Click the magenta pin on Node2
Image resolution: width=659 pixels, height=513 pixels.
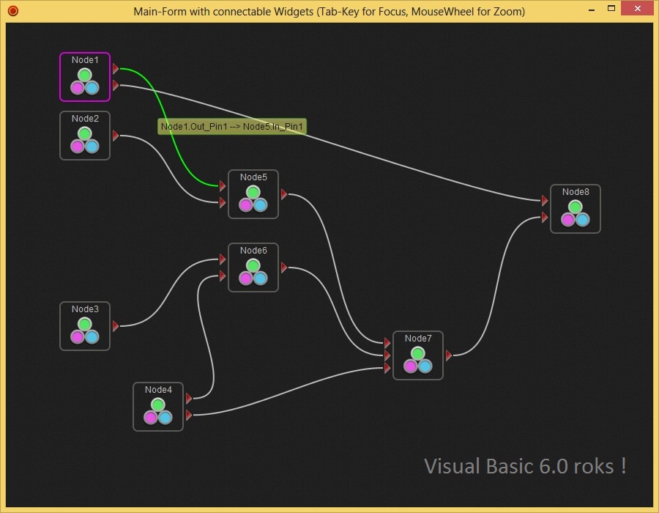pos(78,146)
